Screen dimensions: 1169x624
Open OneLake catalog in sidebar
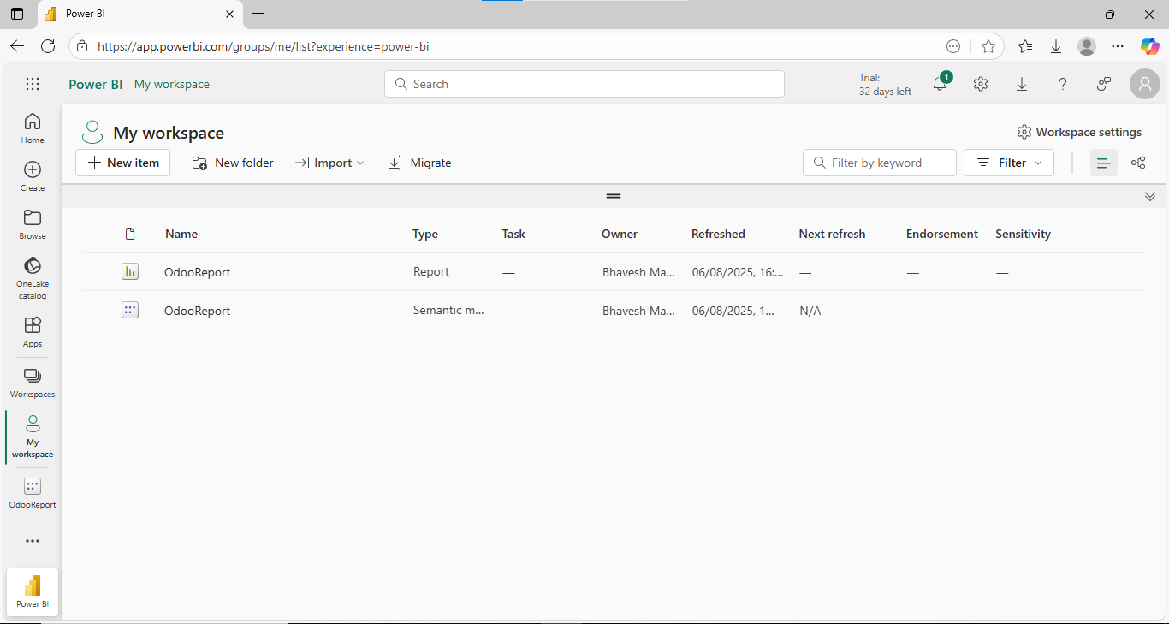pos(33,277)
